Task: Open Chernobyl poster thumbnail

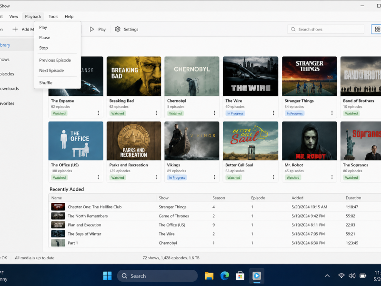Action: 192,76
